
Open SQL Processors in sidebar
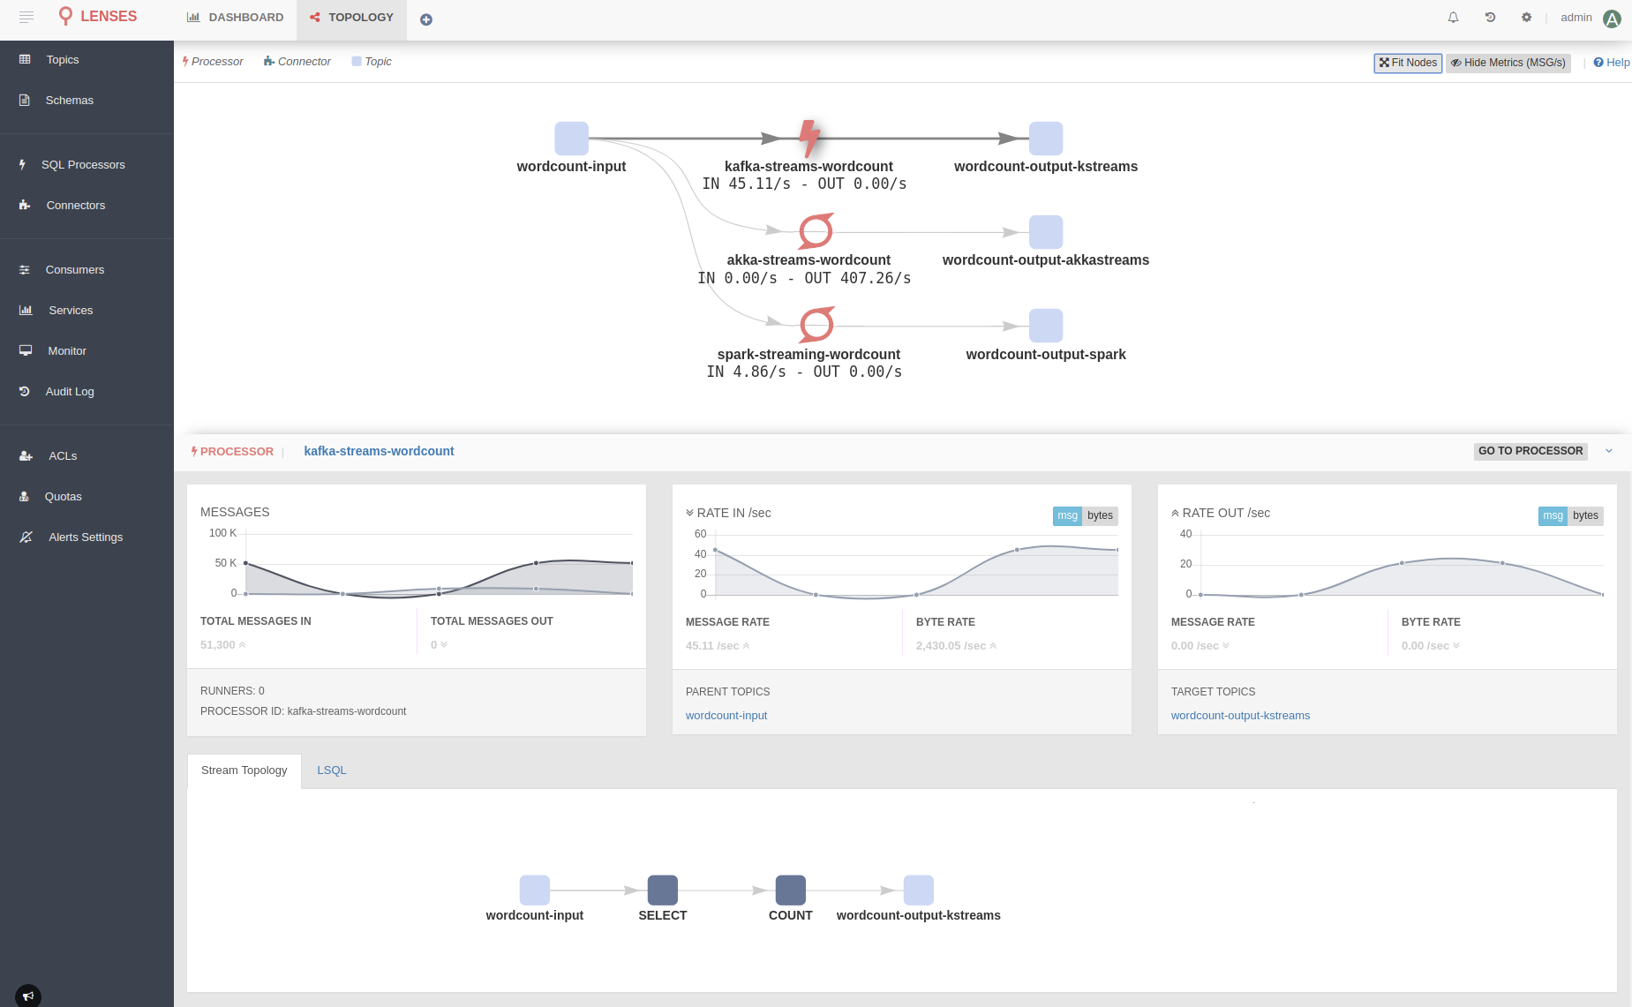(86, 165)
